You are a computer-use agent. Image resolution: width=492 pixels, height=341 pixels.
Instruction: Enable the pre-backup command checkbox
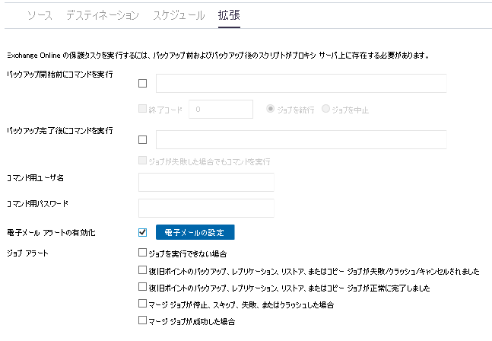click(142, 83)
